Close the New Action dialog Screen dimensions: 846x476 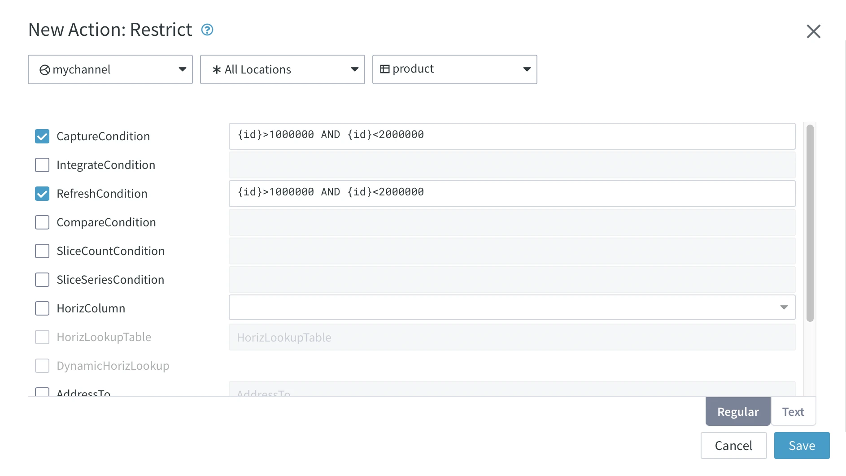click(x=814, y=31)
